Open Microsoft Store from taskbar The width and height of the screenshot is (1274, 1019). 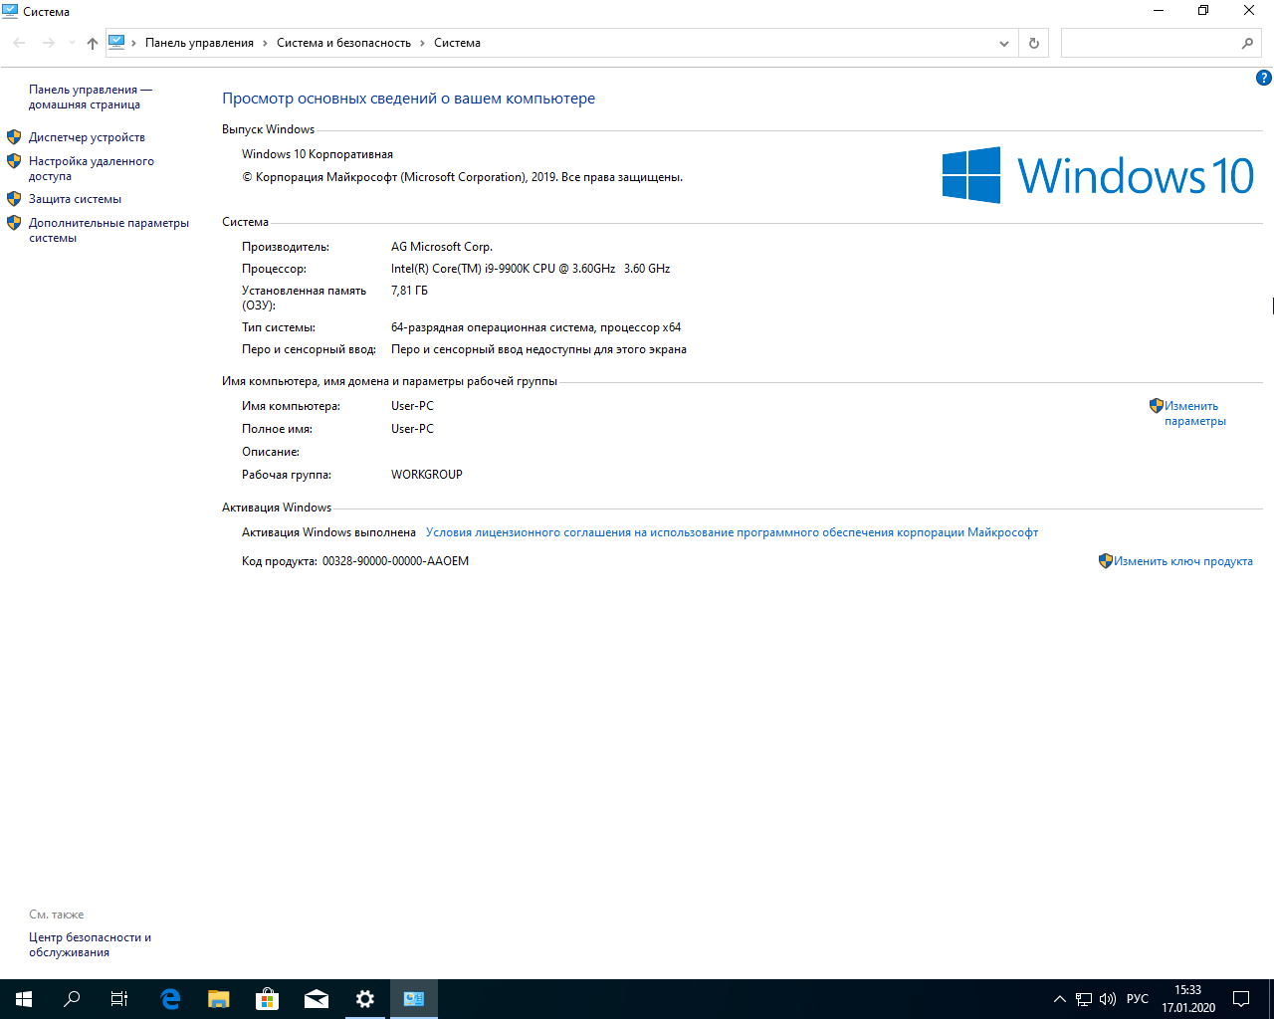click(x=268, y=999)
